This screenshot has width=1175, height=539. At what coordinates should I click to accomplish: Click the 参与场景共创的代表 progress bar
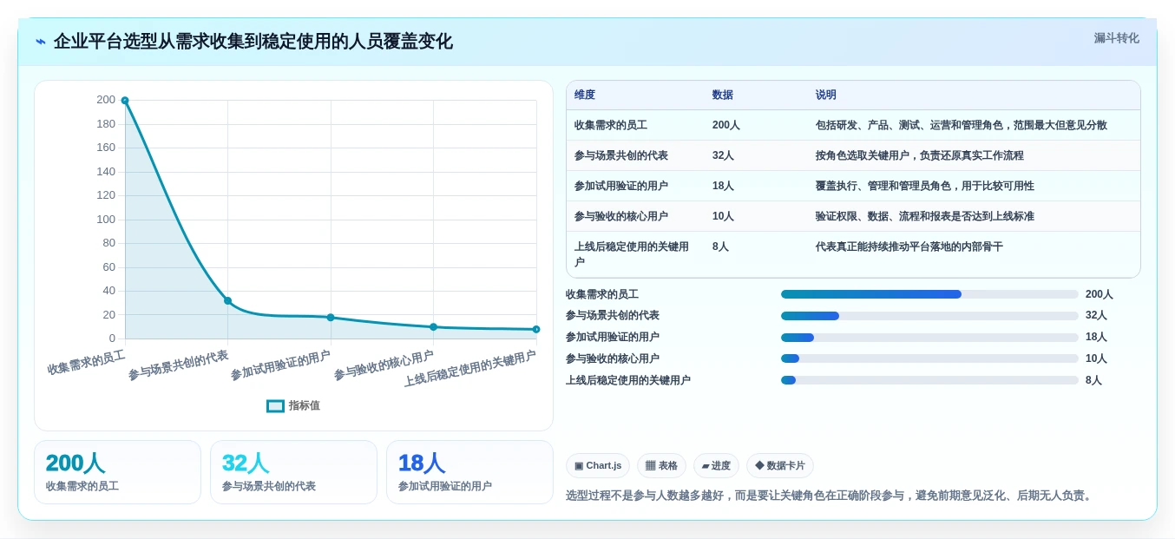tap(929, 316)
